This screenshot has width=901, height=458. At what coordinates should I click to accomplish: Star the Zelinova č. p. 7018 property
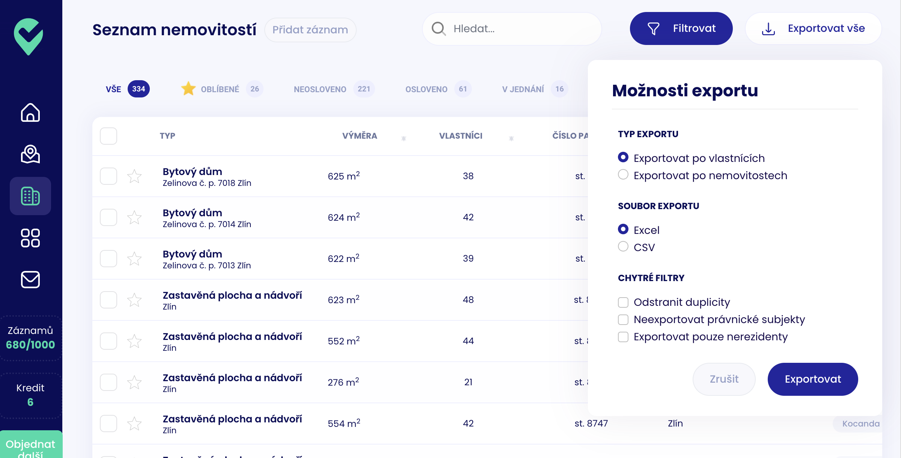click(x=134, y=176)
